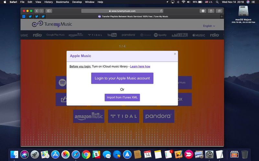The width and height of the screenshot is (259, 161).
Task: Open Reminders in the Dock
Action: click(168, 155)
